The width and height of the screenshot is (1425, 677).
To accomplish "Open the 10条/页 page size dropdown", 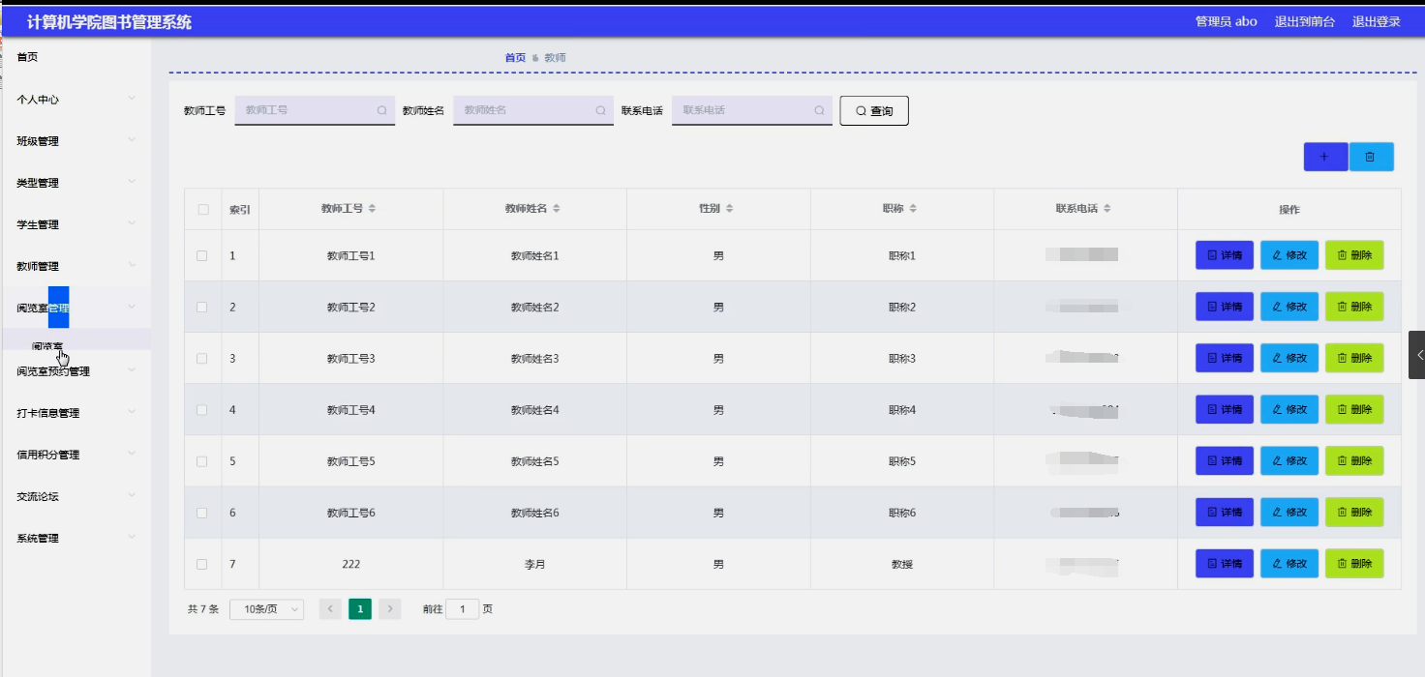I will [x=267, y=609].
